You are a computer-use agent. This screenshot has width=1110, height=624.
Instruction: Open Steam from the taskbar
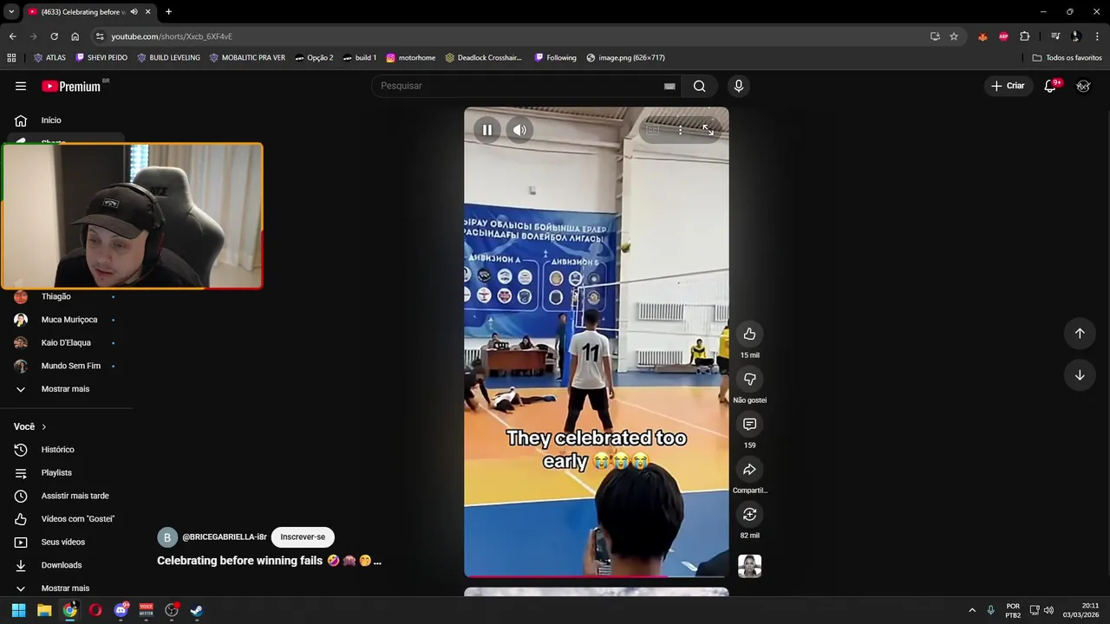(x=197, y=610)
